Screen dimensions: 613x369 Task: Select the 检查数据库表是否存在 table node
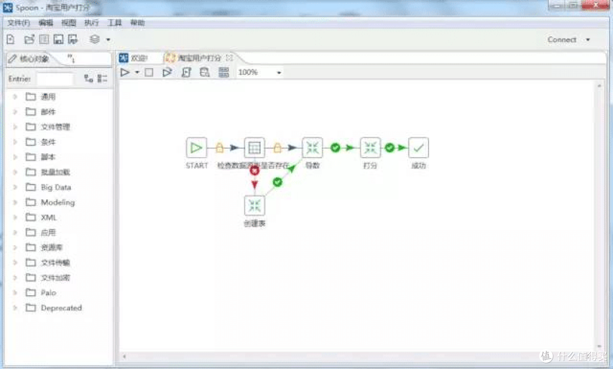coord(254,148)
